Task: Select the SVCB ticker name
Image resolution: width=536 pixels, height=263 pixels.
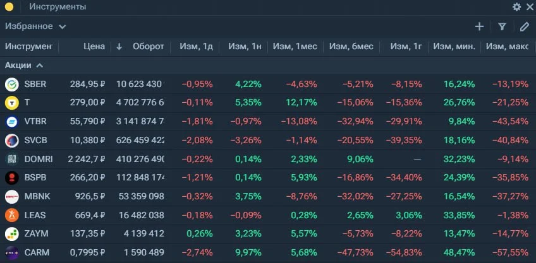Action: click(x=36, y=140)
